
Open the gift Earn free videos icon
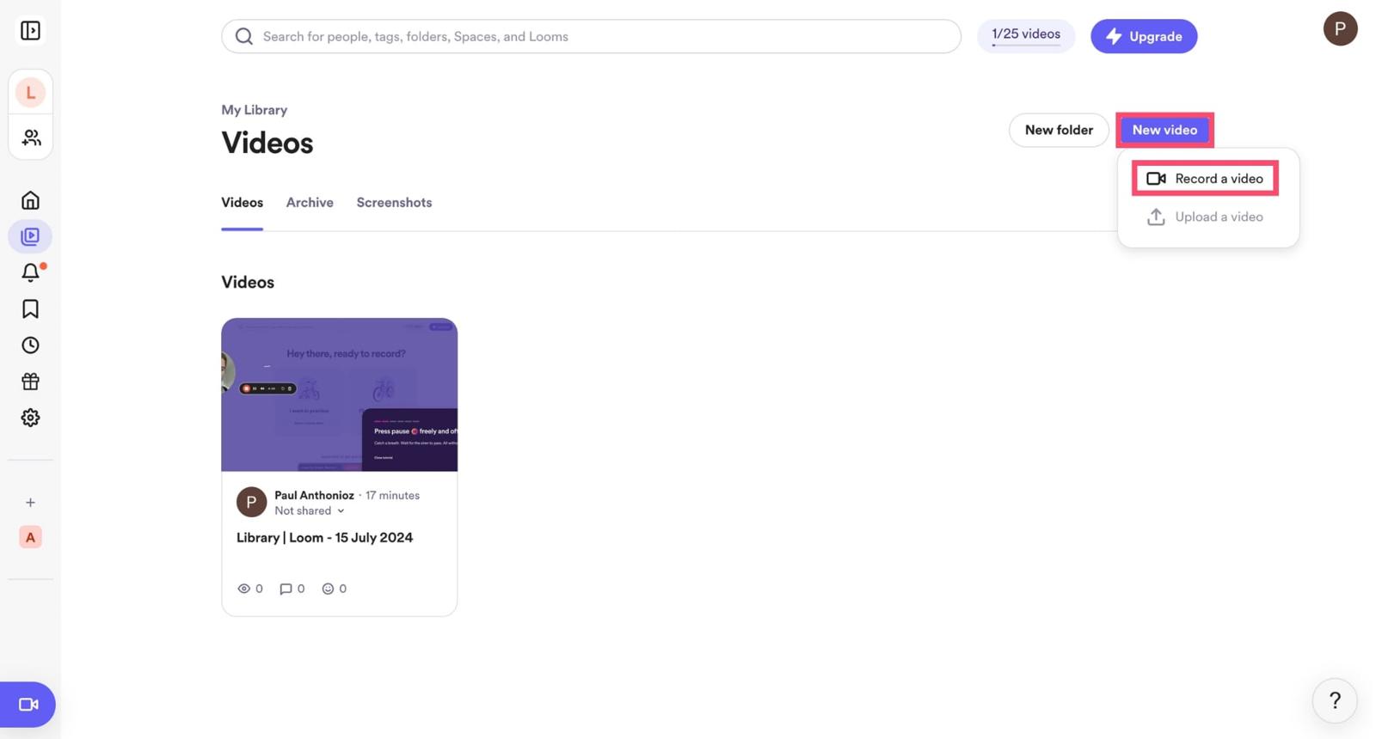(x=30, y=382)
